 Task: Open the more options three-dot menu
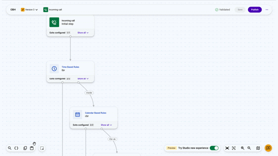[x=267, y=10]
